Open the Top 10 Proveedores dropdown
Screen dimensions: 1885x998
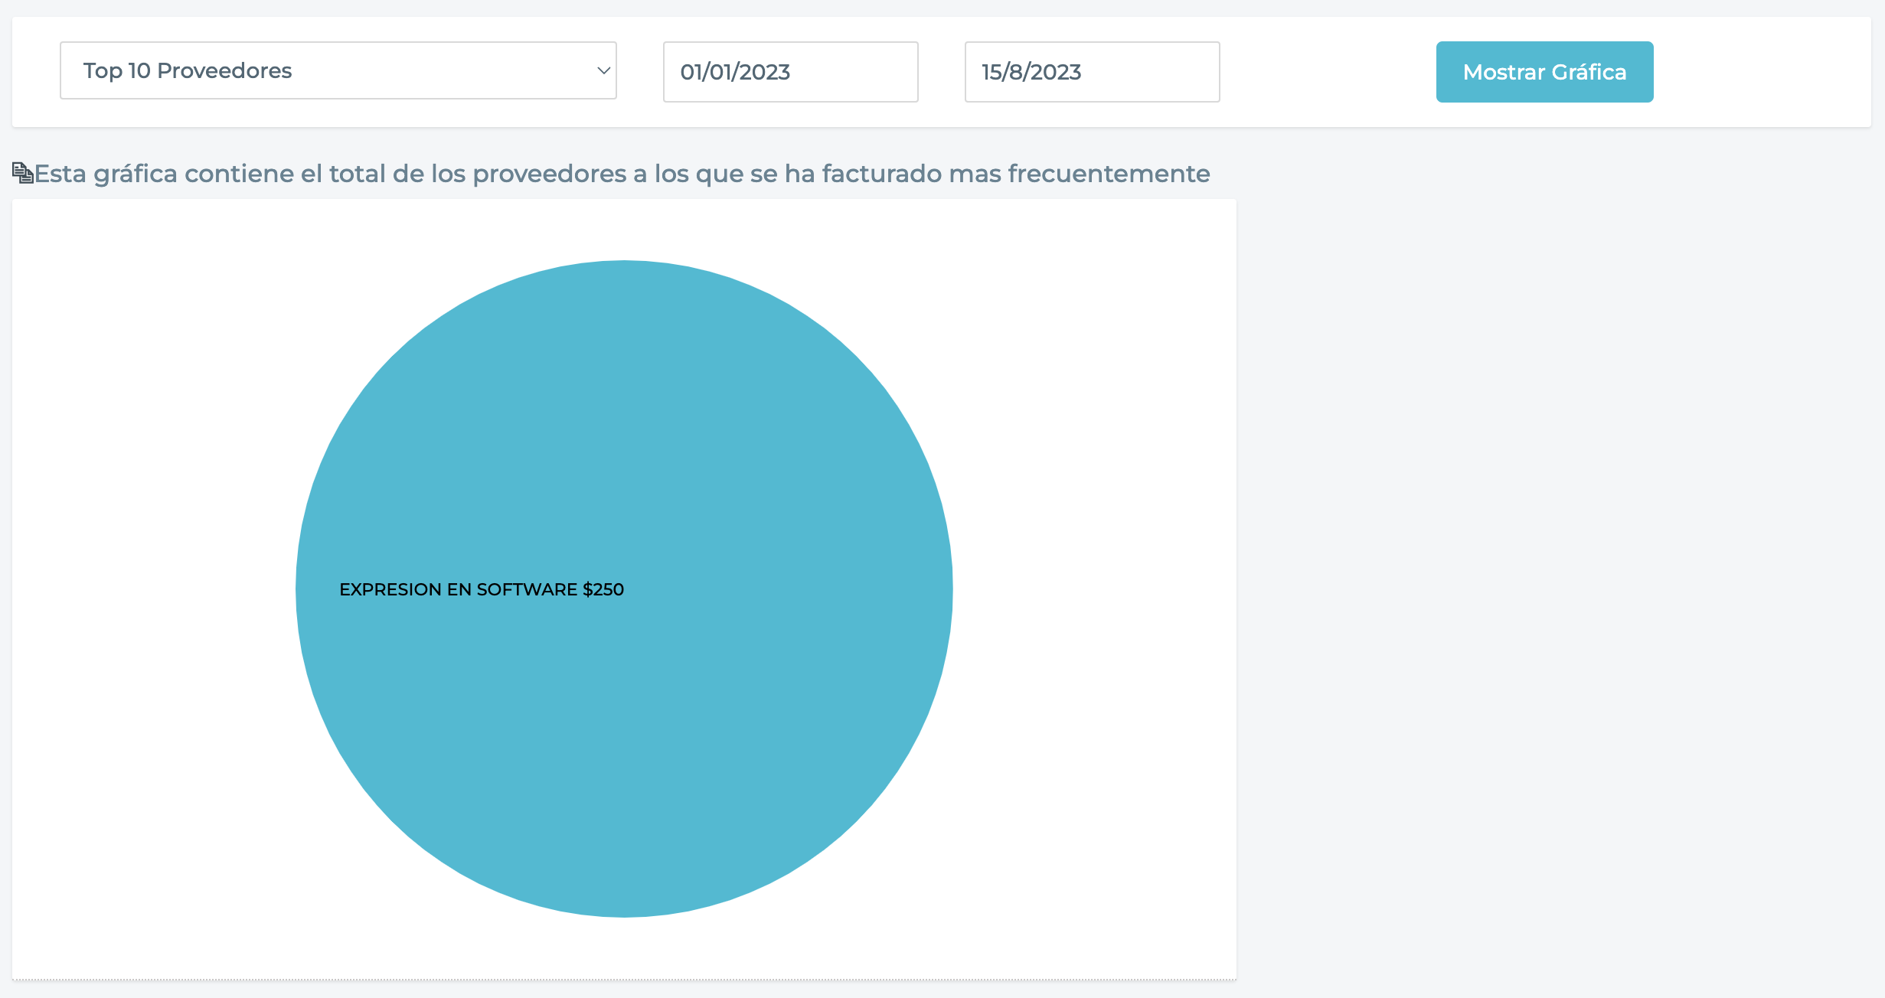[338, 70]
